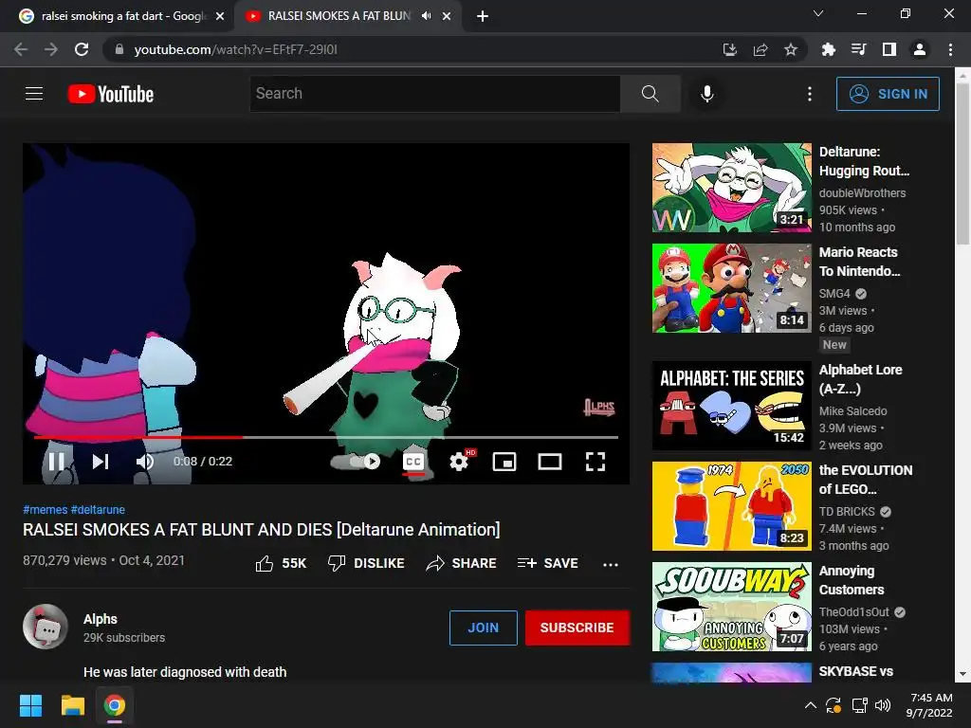Pause the video playback
The image size is (971, 728).
point(56,462)
